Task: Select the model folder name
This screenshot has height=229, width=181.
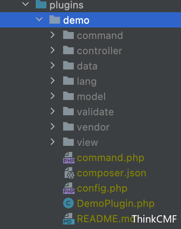Action: tap(91, 97)
